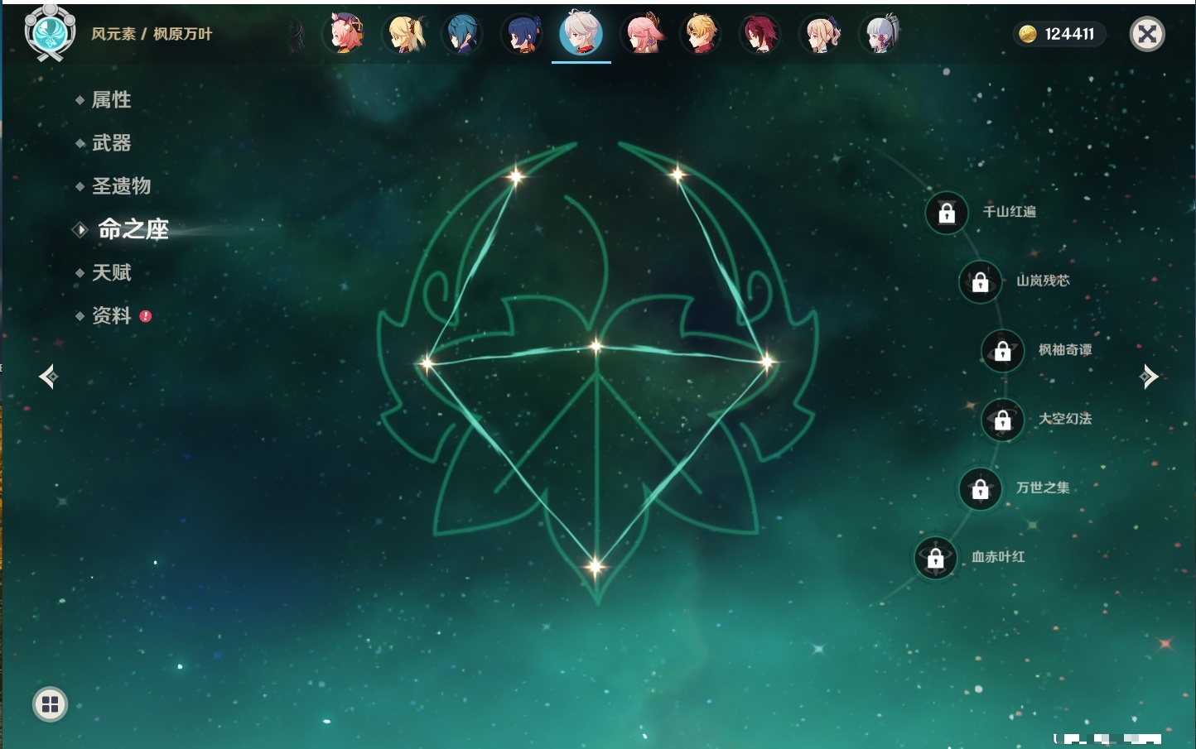
Task: Go to the previous character arrow
Action: coord(48,377)
